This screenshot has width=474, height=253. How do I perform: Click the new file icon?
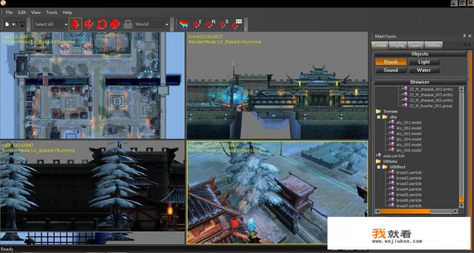coord(7,24)
